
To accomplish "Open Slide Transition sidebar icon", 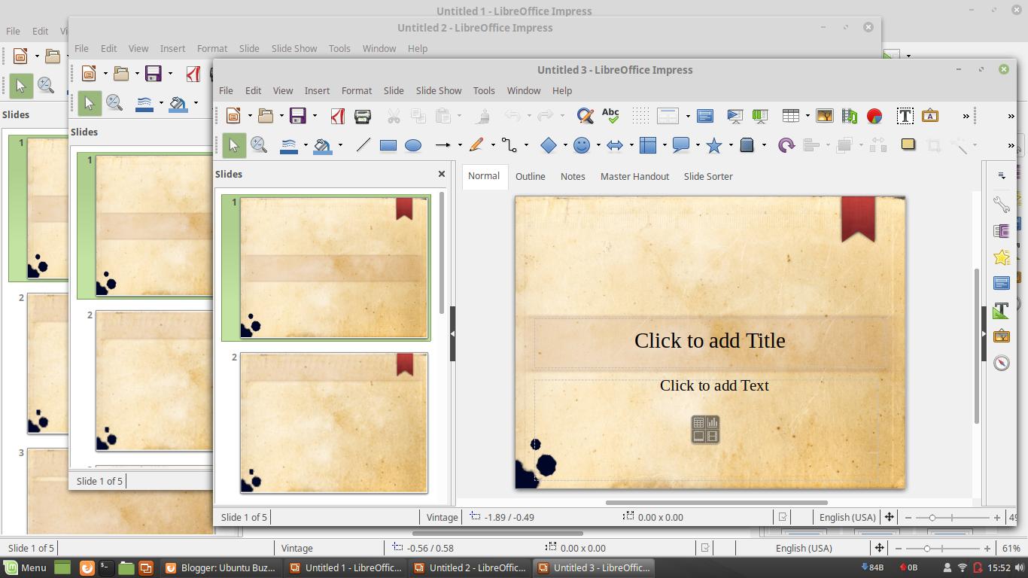I will point(1001,231).
